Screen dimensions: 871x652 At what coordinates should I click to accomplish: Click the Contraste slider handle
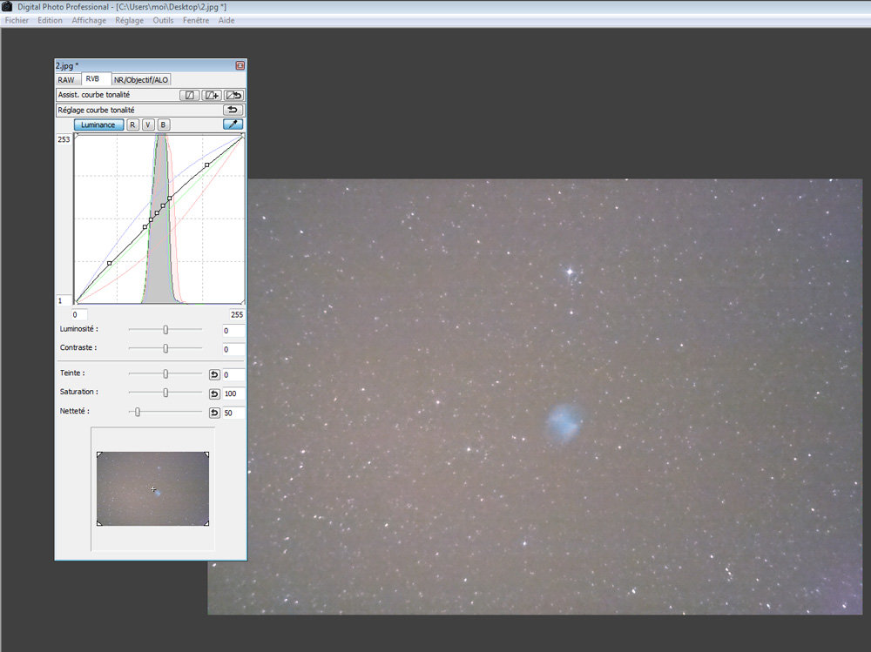point(165,349)
